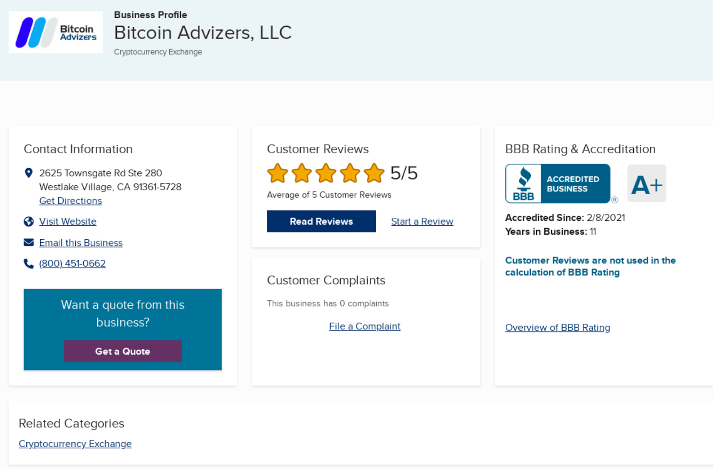Open the Start a Review link
The width and height of the screenshot is (713, 469).
click(x=422, y=221)
